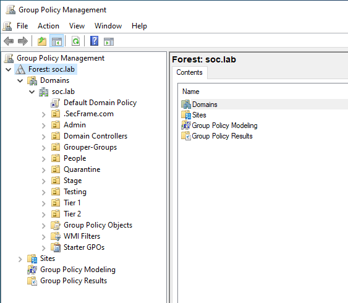The height and width of the screenshot is (303, 348).
Task: Select Group Policy Results in Contents list
Action: (222, 136)
